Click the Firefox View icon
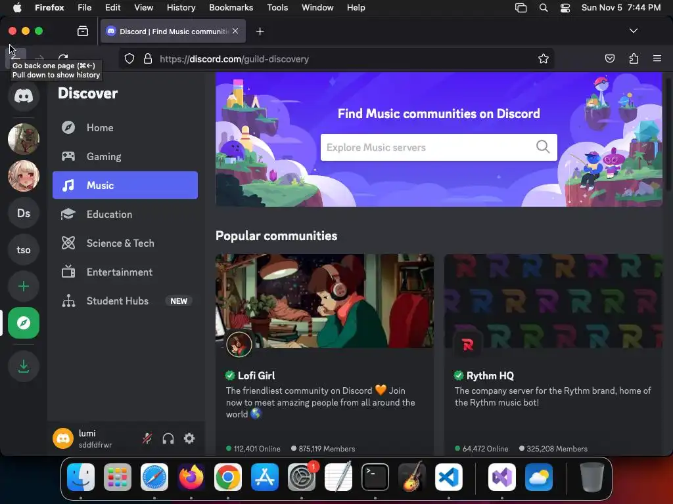The image size is (673, 504). tap(83, 31)
